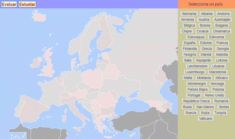Click the Austria country label
The width and height of the screenshot is (235, 139).
click(204, 19)
